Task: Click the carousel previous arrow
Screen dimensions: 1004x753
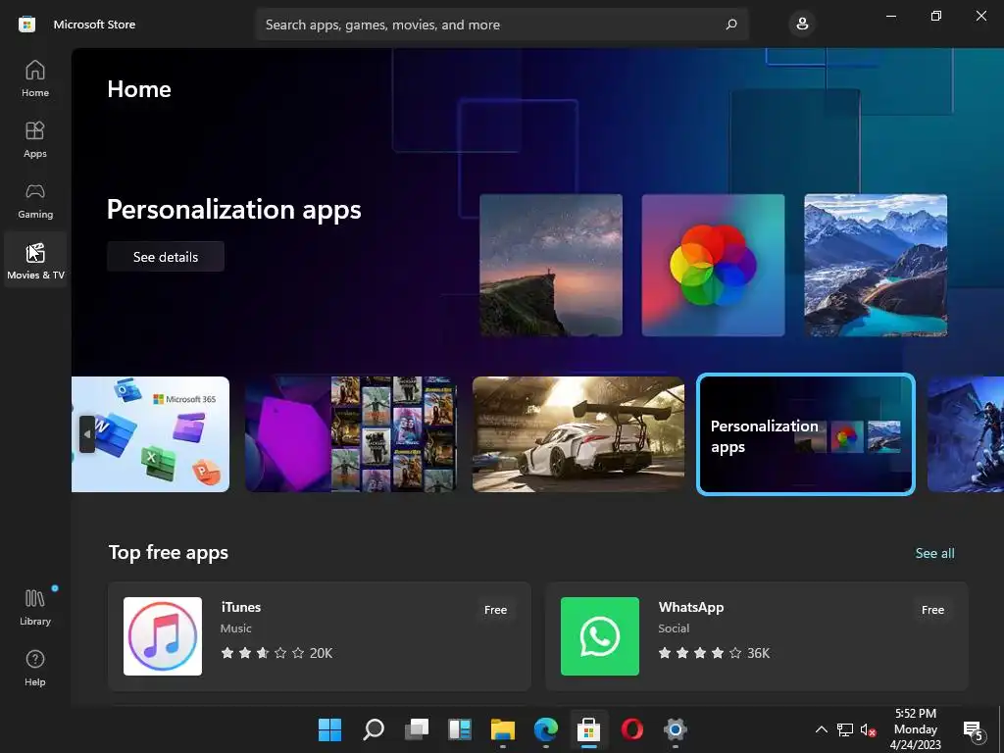Action: (87, 434)
